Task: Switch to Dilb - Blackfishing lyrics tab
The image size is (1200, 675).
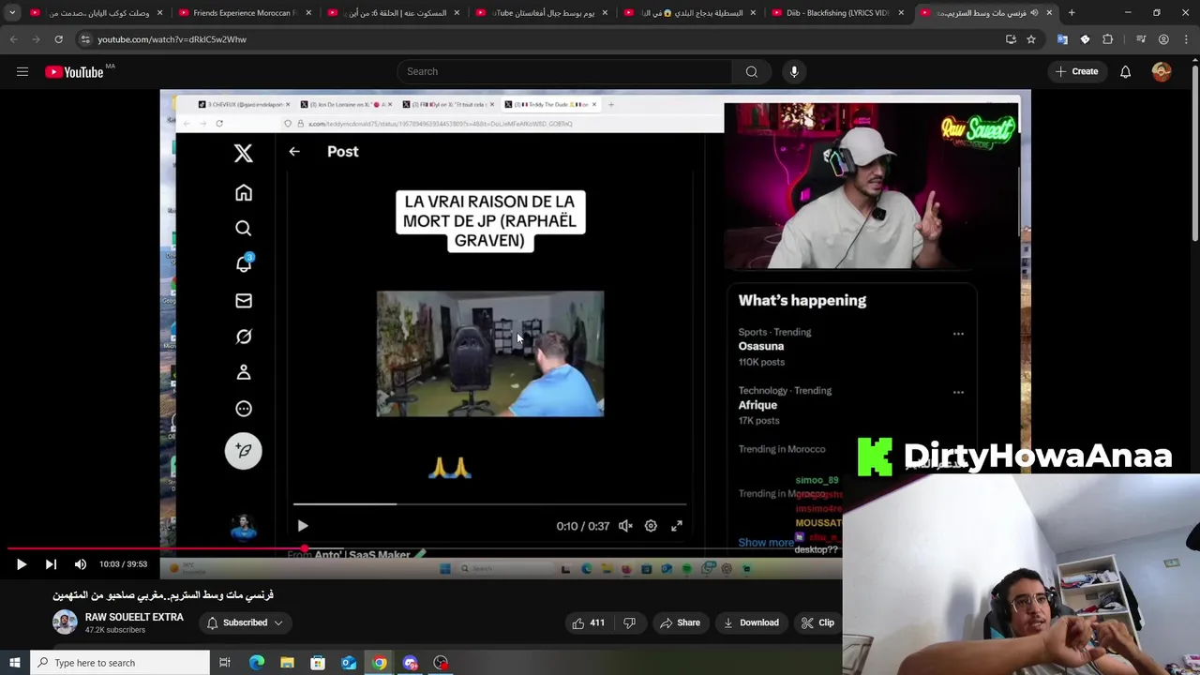Action: (836, 13)
